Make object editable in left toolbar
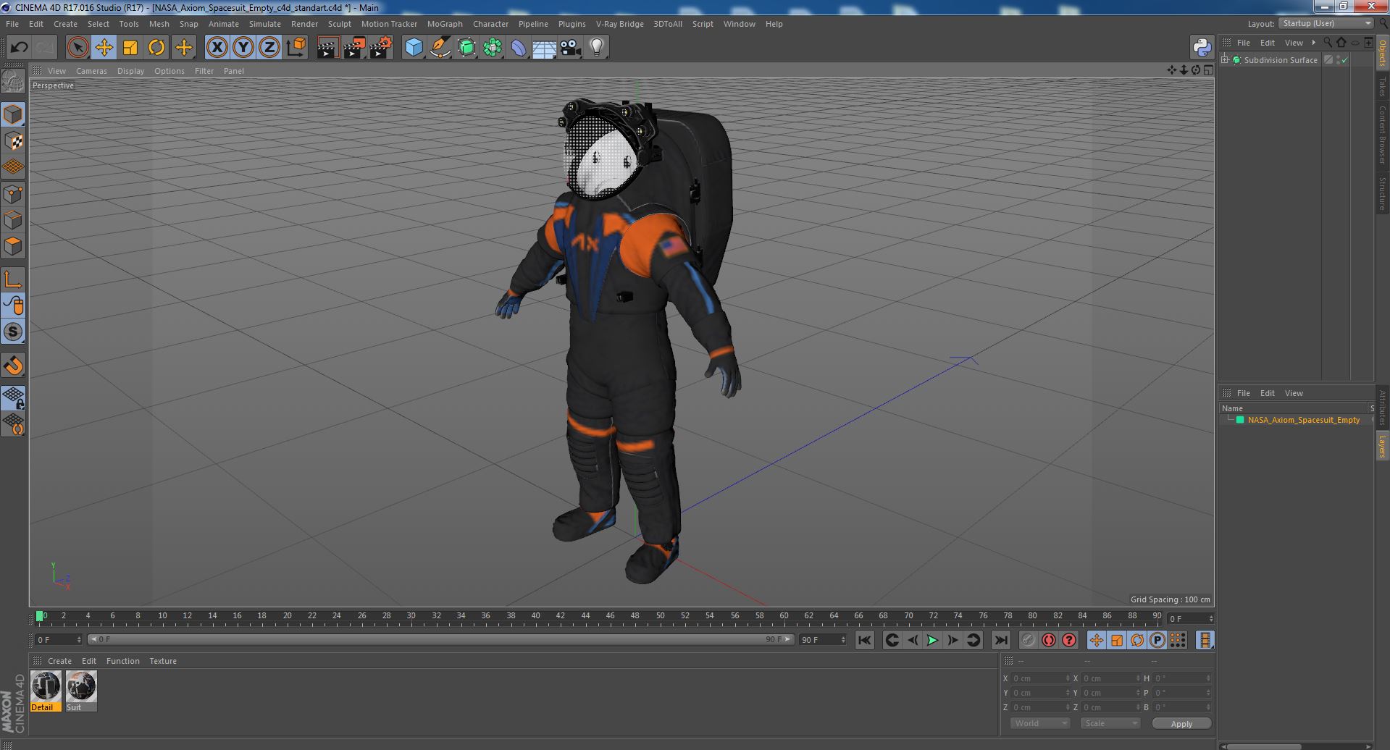The height and width of the screenshot is (750, 1390). click(13, 81)
